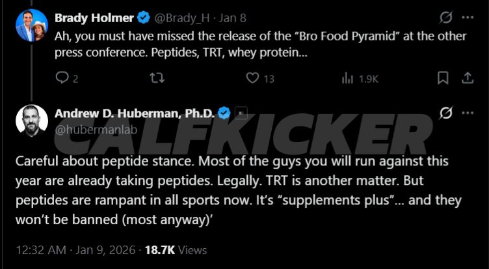This screenshot has height=269, width=489.
Task: Open more options menu on Huberman's tweet
Action: [x=468, y=113]
